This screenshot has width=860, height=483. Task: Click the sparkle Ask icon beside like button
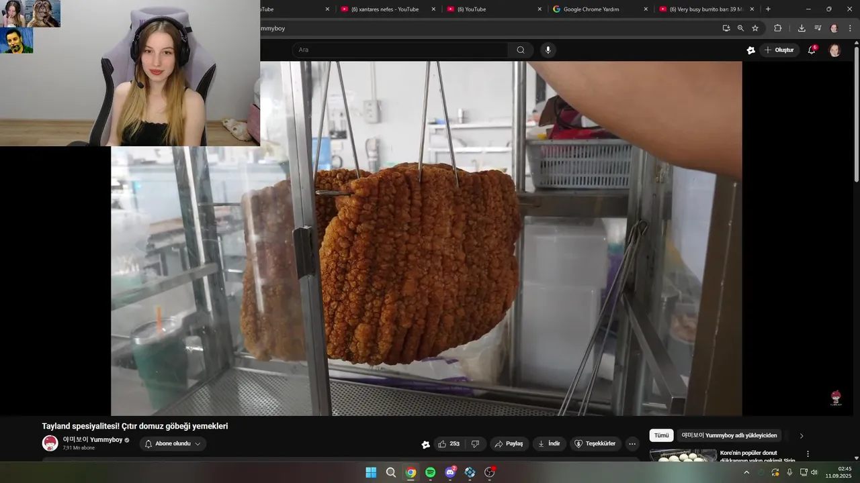[x=425, y=444]
